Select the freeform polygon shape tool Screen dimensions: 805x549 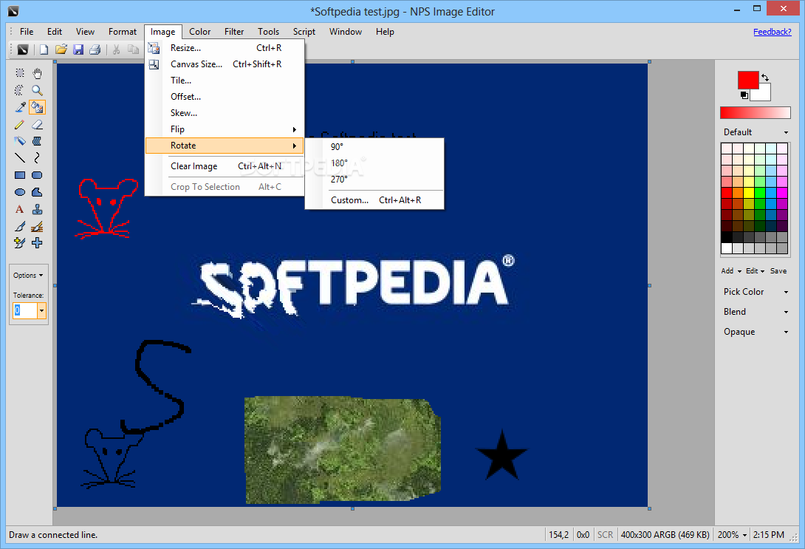coord(37,192)
